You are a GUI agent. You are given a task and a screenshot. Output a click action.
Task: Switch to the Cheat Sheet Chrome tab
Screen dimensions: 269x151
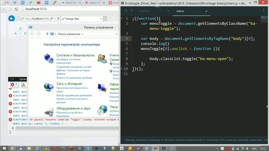[x=71, y=3]
